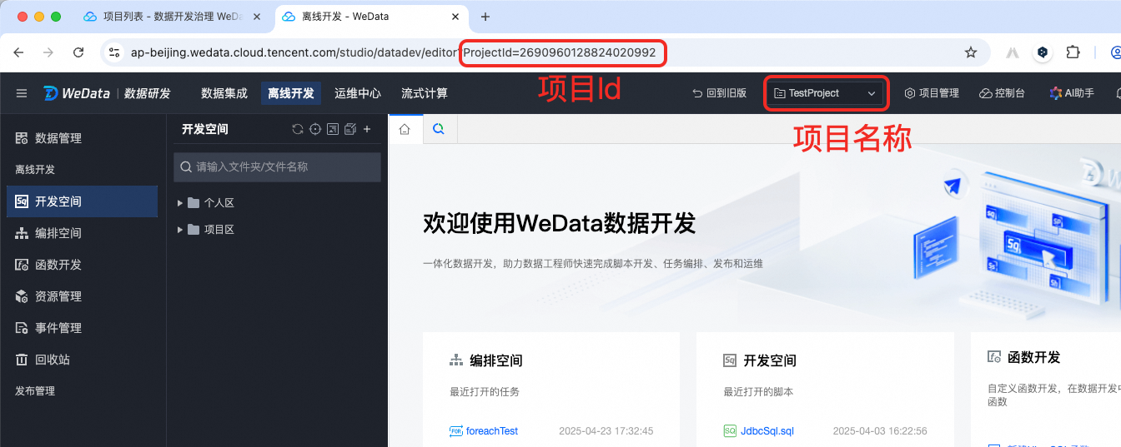Open the AI助手 assistant
1121x447 pixels.
pyautogui.click(x=1072, y=93)
